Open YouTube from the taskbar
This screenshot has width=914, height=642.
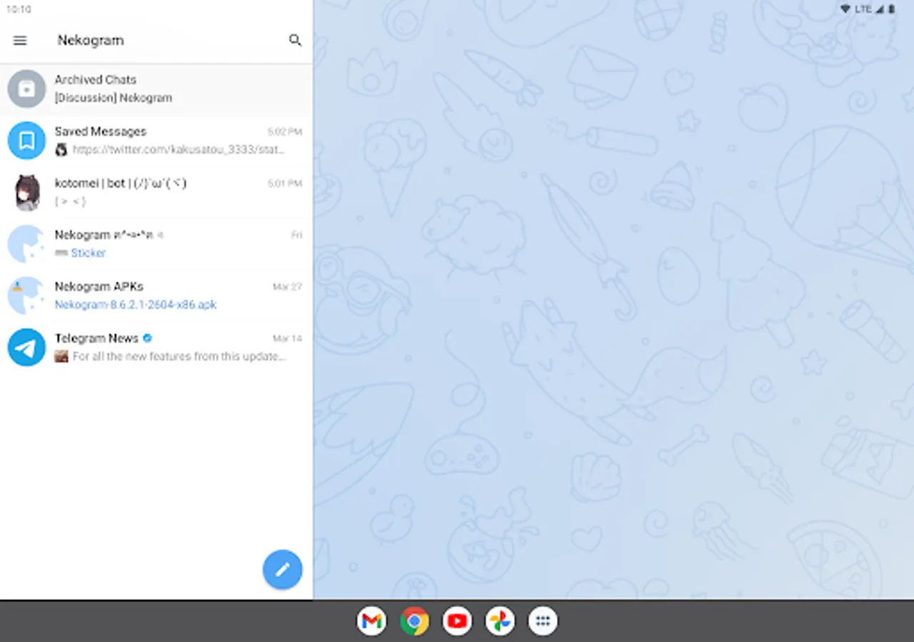tap(457, 621)
